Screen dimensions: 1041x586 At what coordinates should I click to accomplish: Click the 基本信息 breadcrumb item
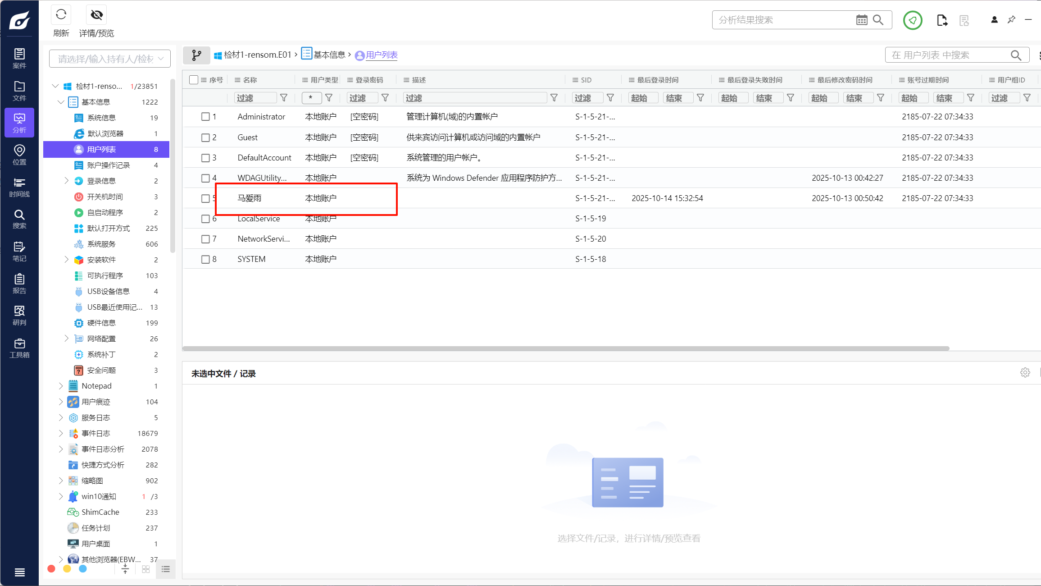329,55
